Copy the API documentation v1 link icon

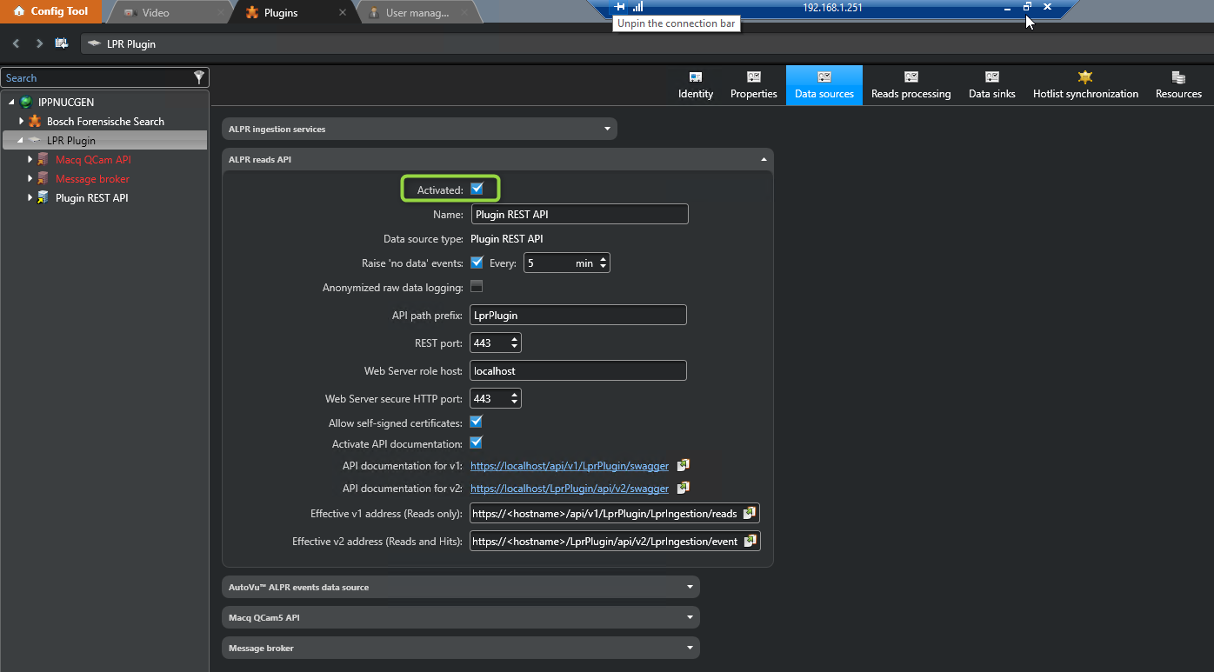pos(684,465)
